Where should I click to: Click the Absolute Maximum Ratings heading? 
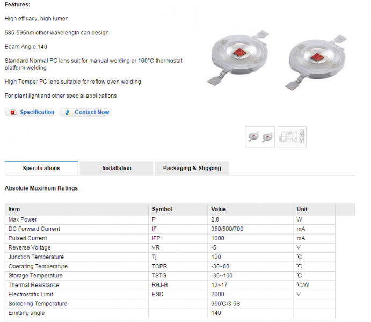[41, 188]
